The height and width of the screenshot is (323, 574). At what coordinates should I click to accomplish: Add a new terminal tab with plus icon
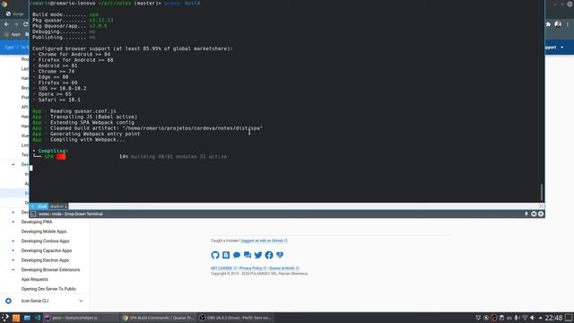(x=32, y=206)
